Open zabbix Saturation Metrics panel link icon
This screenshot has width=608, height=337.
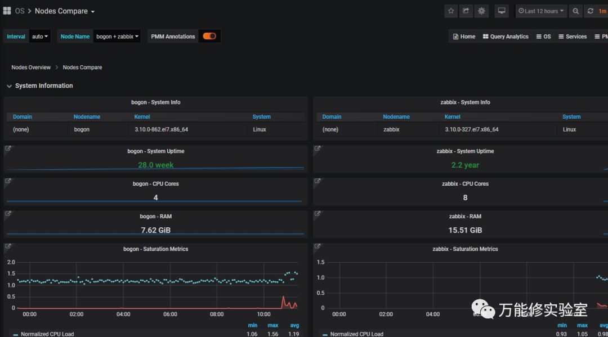point(318,246)
